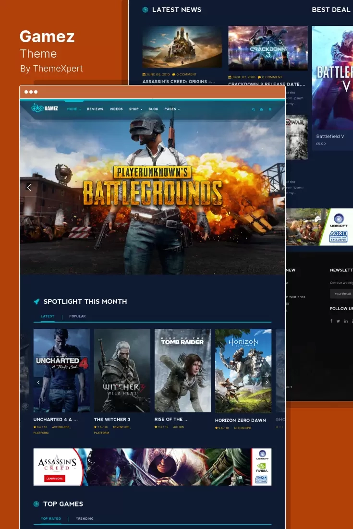Go to the previous hero slide with left arrow

(29, 187)
